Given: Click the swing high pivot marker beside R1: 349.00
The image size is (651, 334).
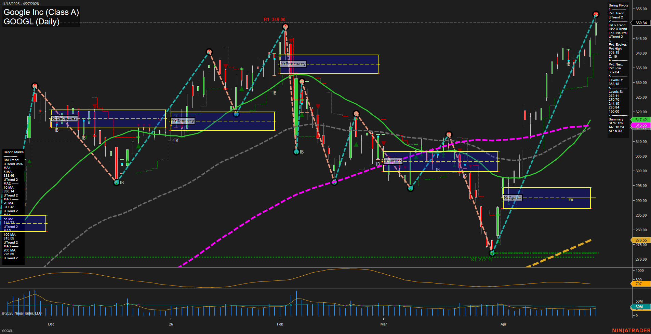Looking at the screenshot, I should point(285,27).
